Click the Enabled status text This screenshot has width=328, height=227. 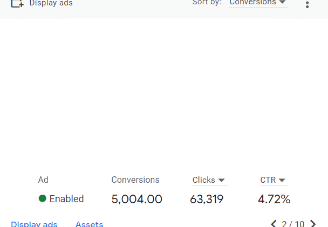click(66, 198)
